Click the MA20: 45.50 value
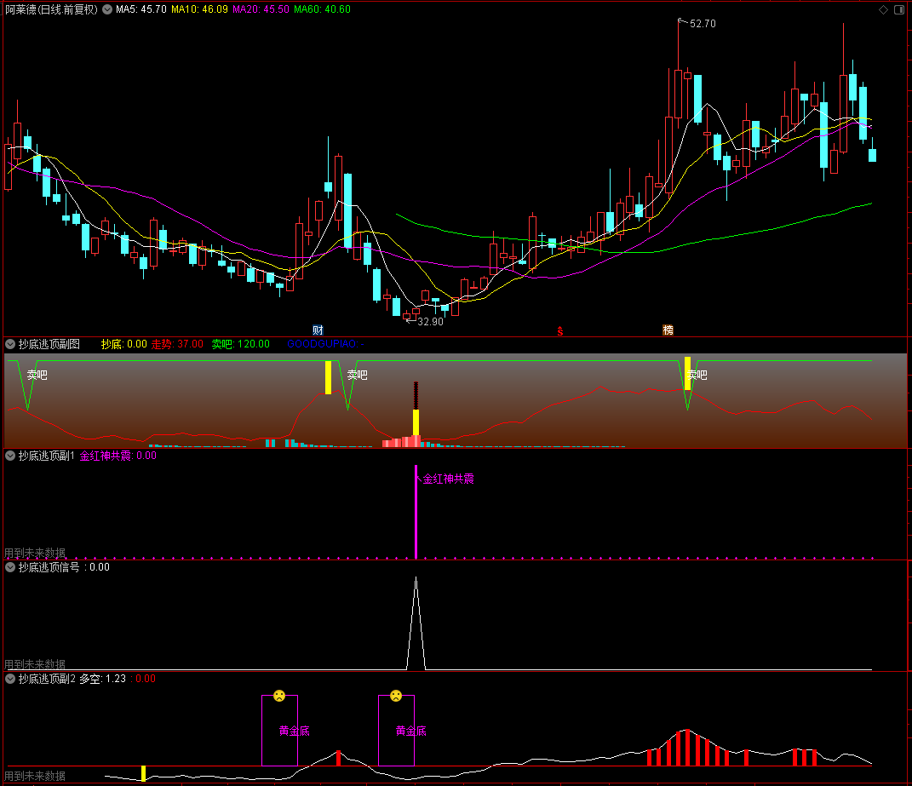This screenshot has width=912, height=786. point(261,9)
